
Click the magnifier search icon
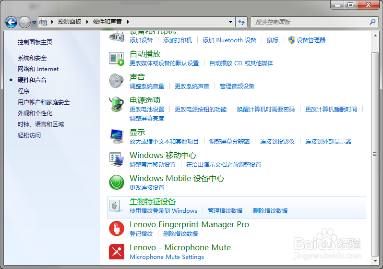click(x=372, y=22)
